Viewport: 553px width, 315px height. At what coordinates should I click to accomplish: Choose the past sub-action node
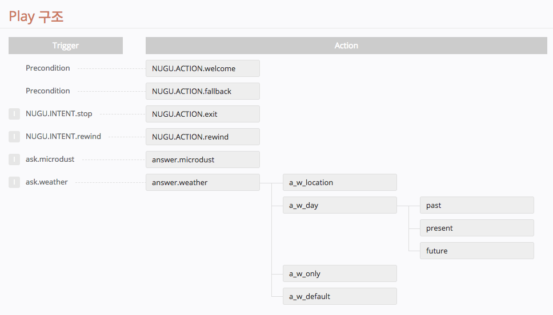click(476, 205)
